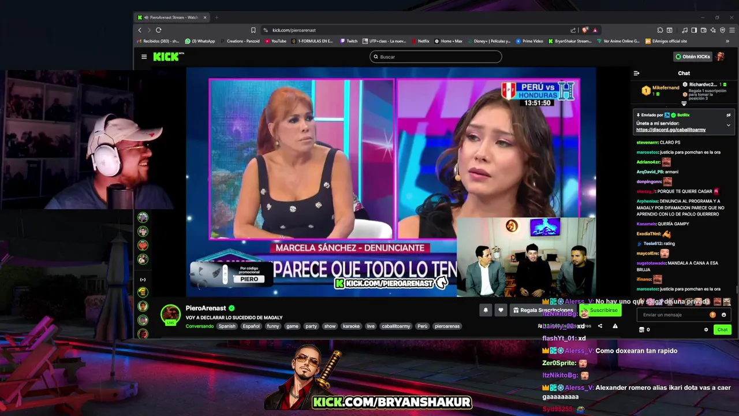Click the Kick search field
The height and width of the screenshot is (416, 739).
[x=436, y=57]
